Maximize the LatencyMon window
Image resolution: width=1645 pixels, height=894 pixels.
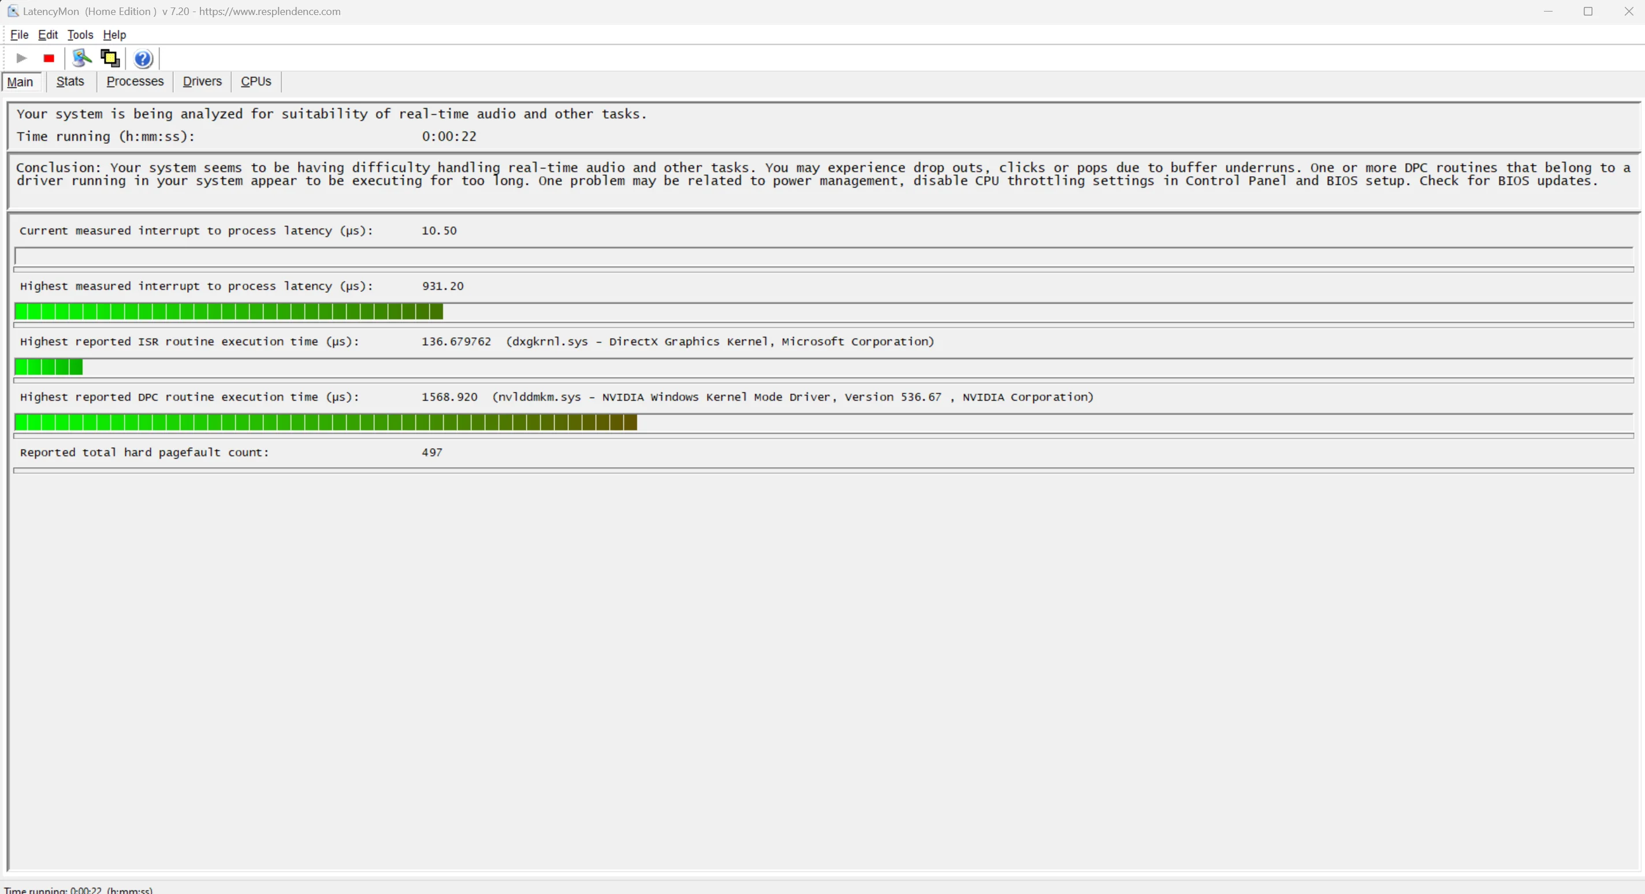coord(1588,12)
